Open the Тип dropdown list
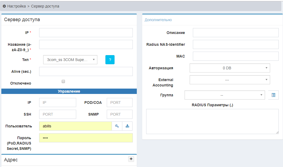 (70, 60)
